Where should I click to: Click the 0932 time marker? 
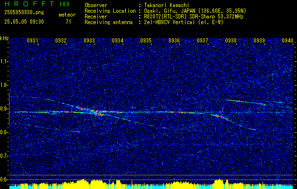pyautogui.click(x=61, y=40)
